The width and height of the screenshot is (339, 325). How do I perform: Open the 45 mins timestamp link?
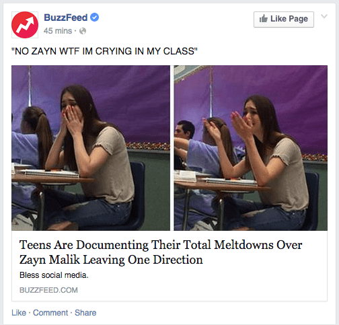tap(58, 31)
